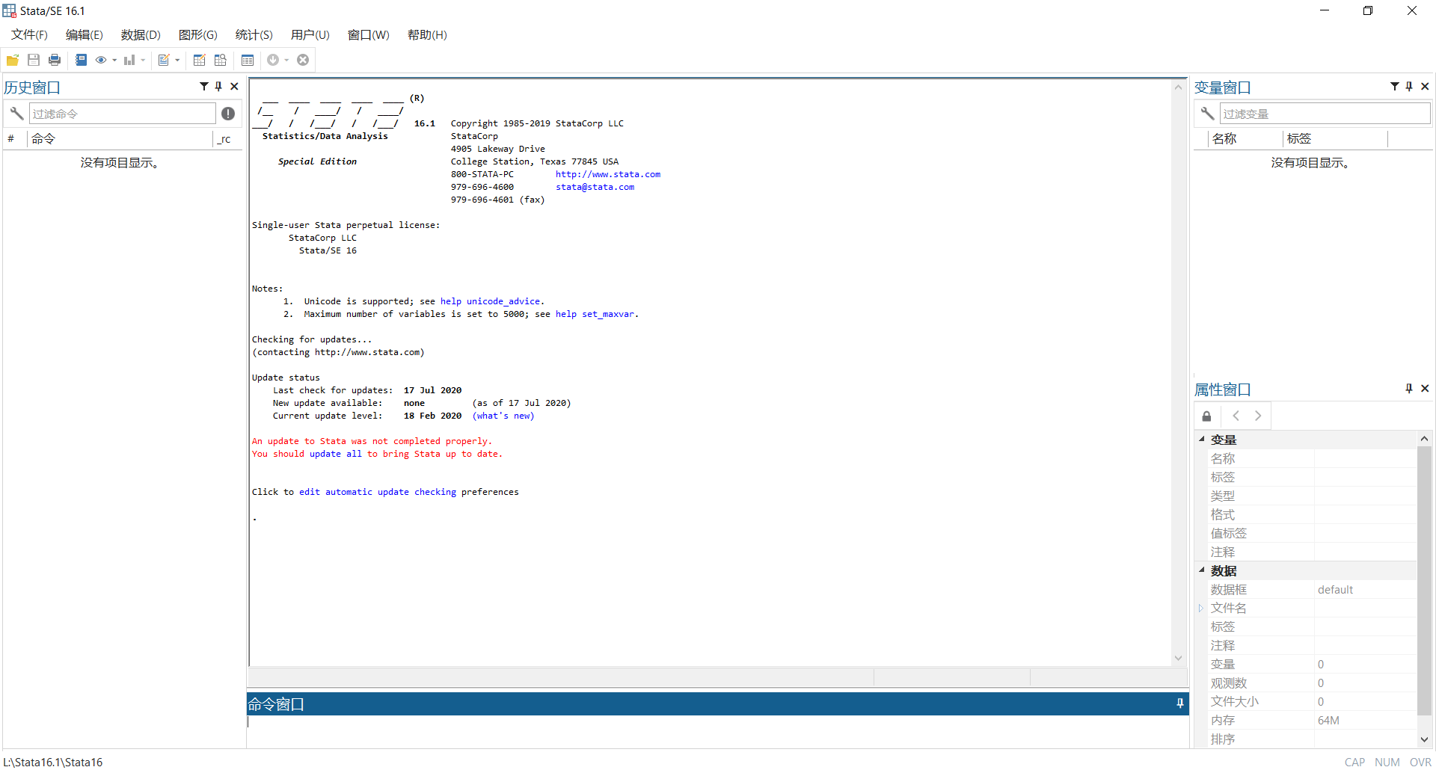
Task: Click the 过滤变量 filter input field
Action: 1325,114
